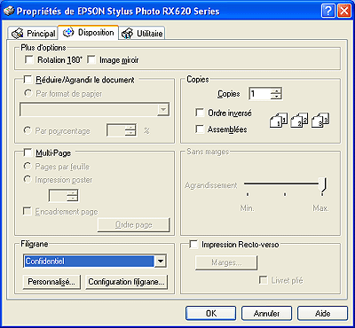Image resolution: width=355 pixels, height=328 pixels.
Task: Open Configuration filigrane dialog
Action: pos(126,282)
